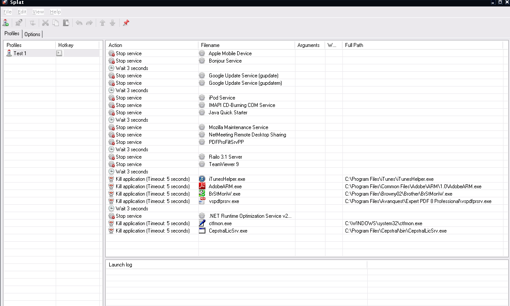Open the View menu

[38, 12]
